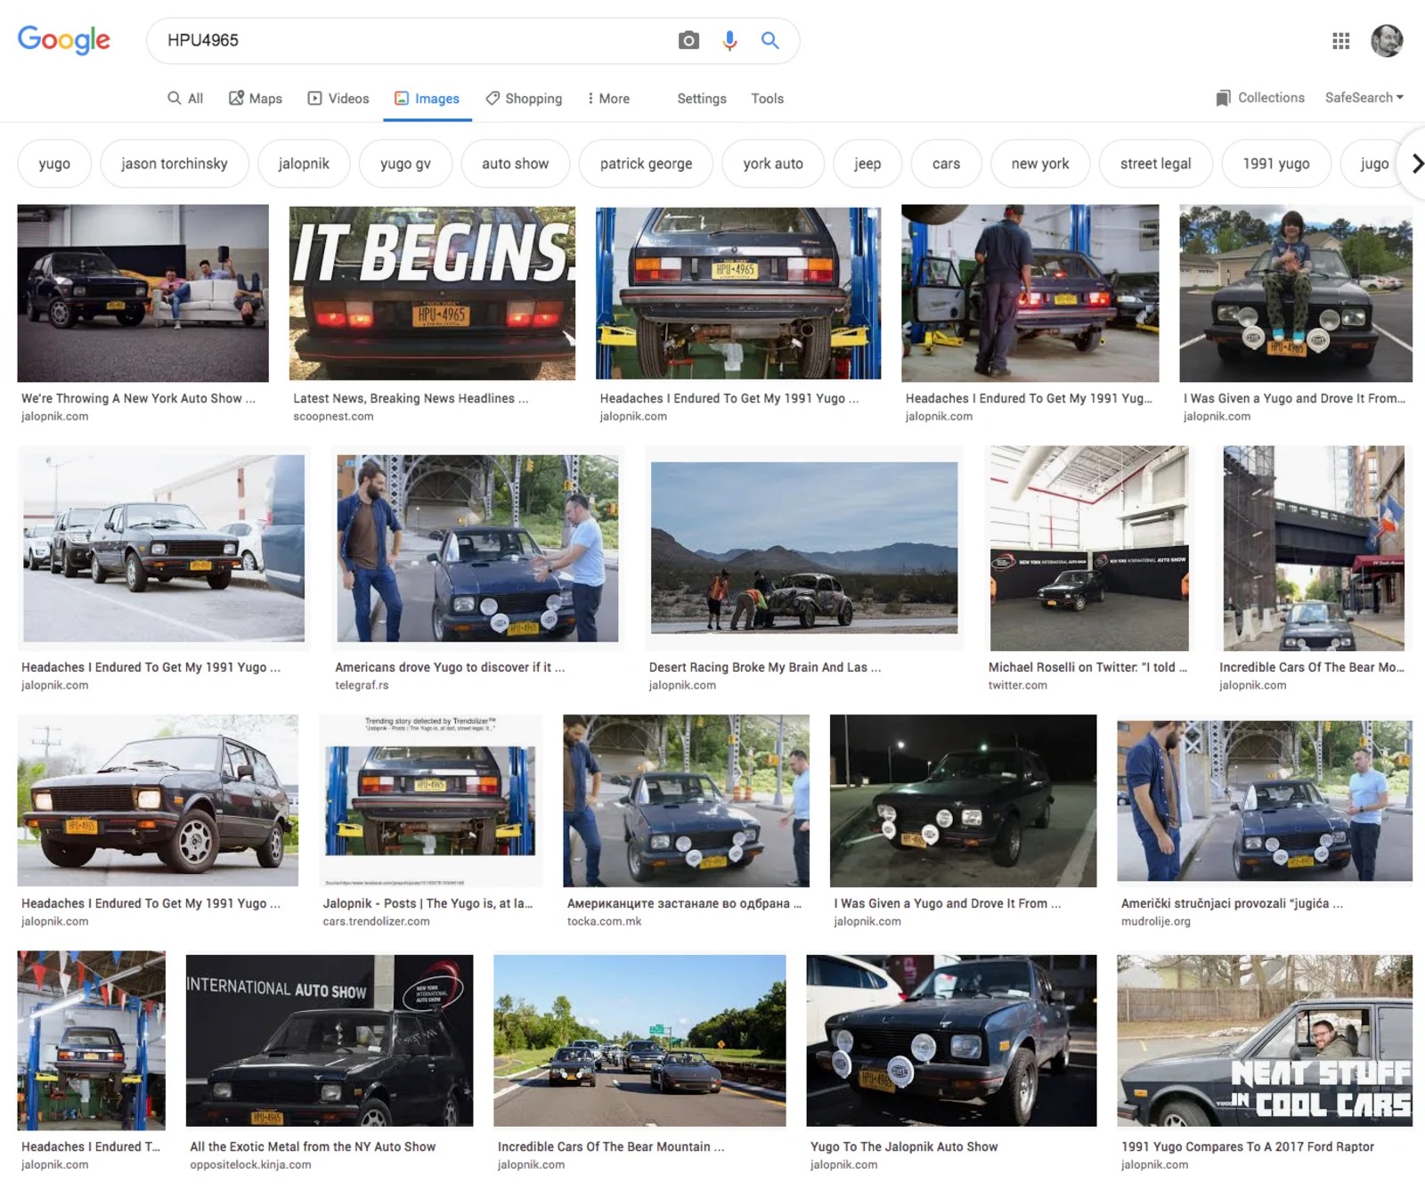
Task: Switch to the Shopping tab
Action: point(524,98)
